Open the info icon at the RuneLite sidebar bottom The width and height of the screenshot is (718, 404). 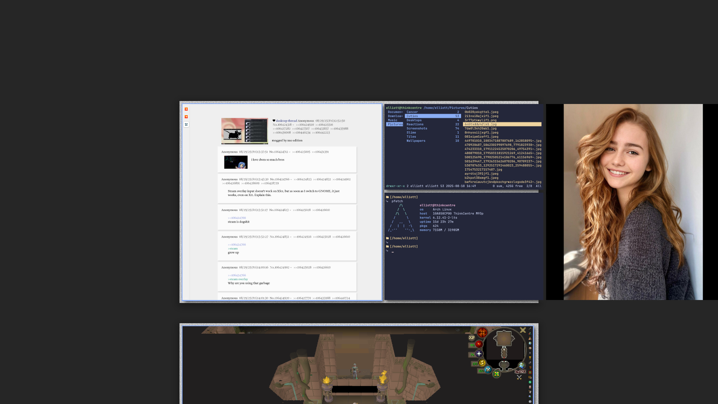530,401
